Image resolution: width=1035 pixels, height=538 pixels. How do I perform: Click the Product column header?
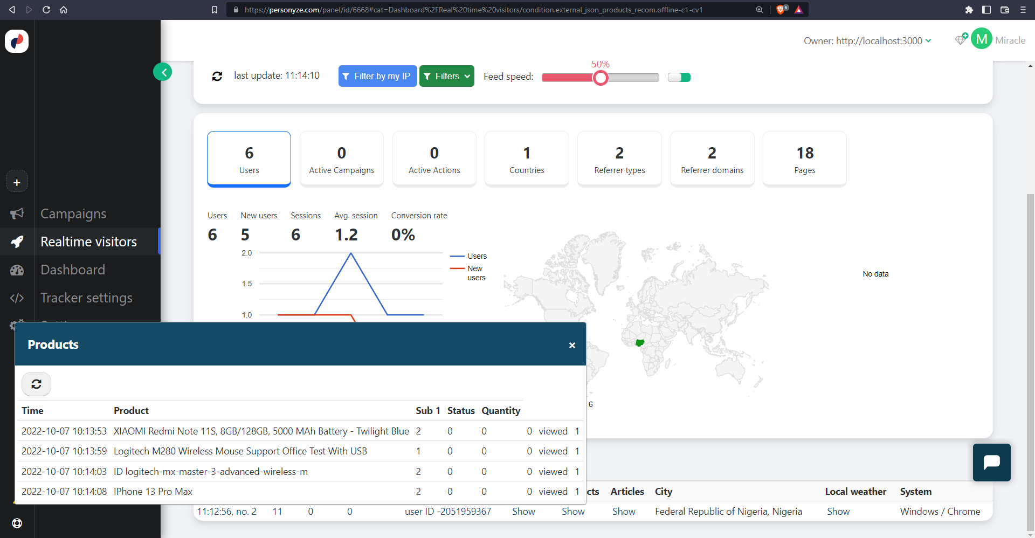pos(131,411)
